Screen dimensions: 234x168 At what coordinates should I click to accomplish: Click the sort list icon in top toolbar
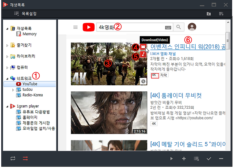click(x=221, y=14)
